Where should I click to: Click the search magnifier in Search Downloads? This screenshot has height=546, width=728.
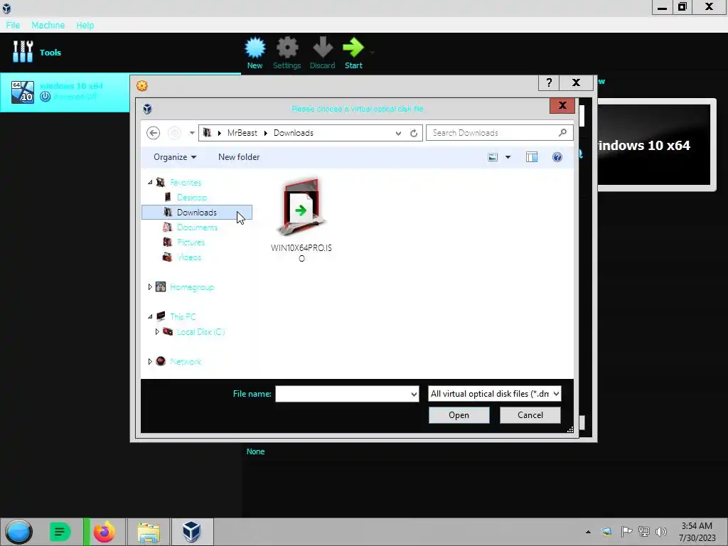[x=563, y=133]
